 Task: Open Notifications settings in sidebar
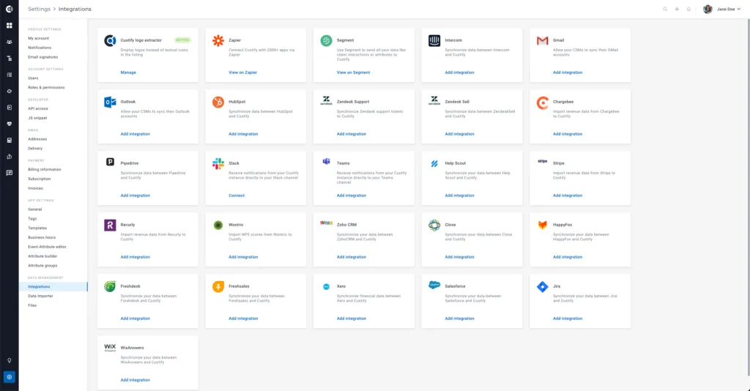[40, 48]
